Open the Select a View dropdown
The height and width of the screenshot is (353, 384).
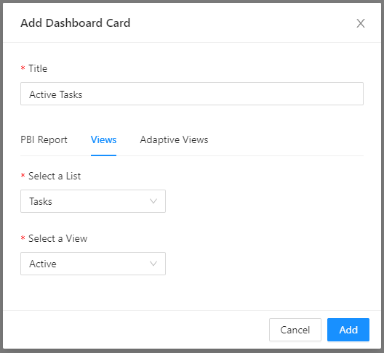click(93, 264)
